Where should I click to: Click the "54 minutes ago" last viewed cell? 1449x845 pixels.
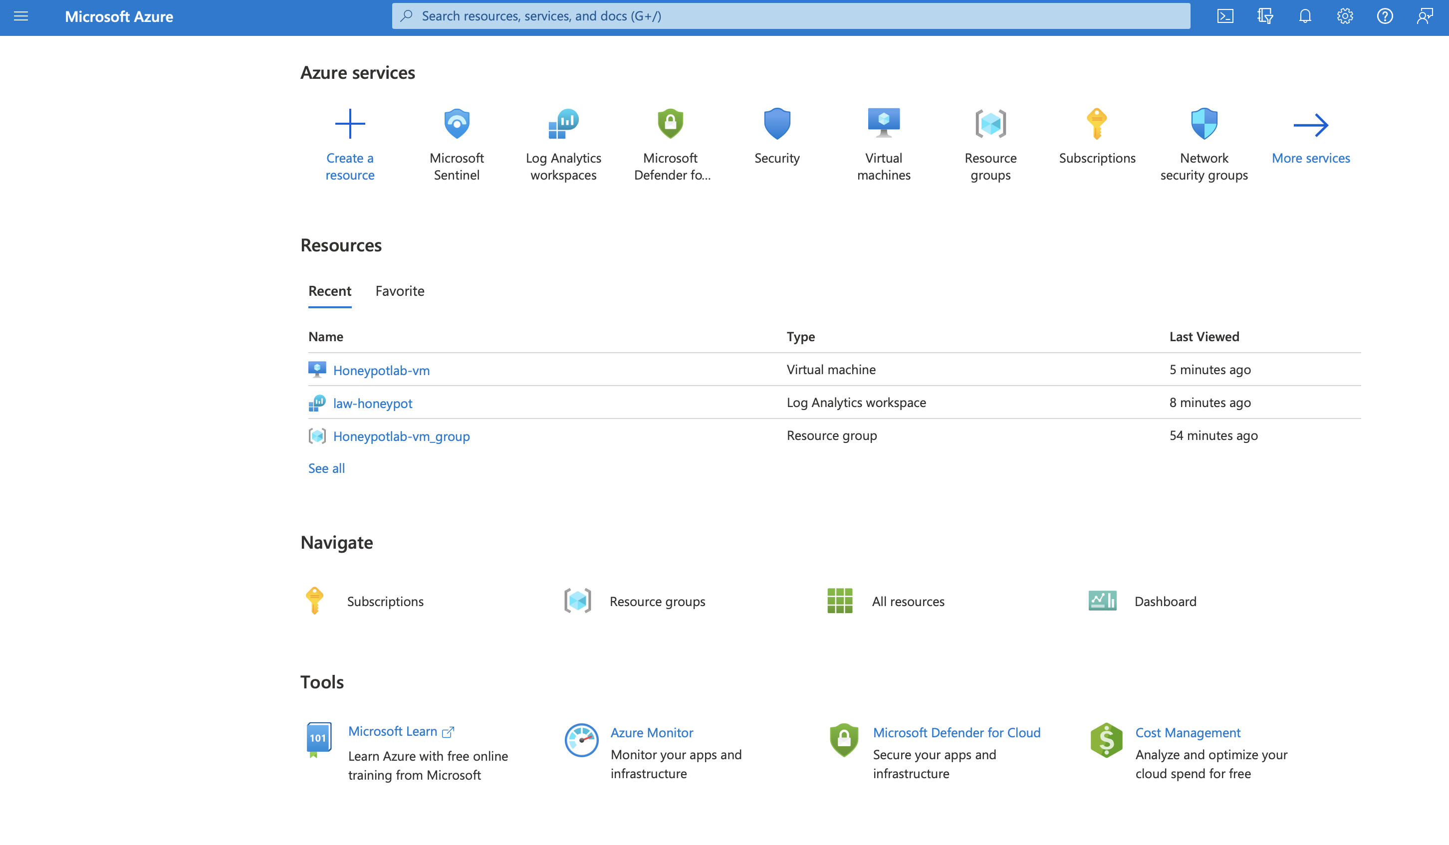pos(1213,435)
